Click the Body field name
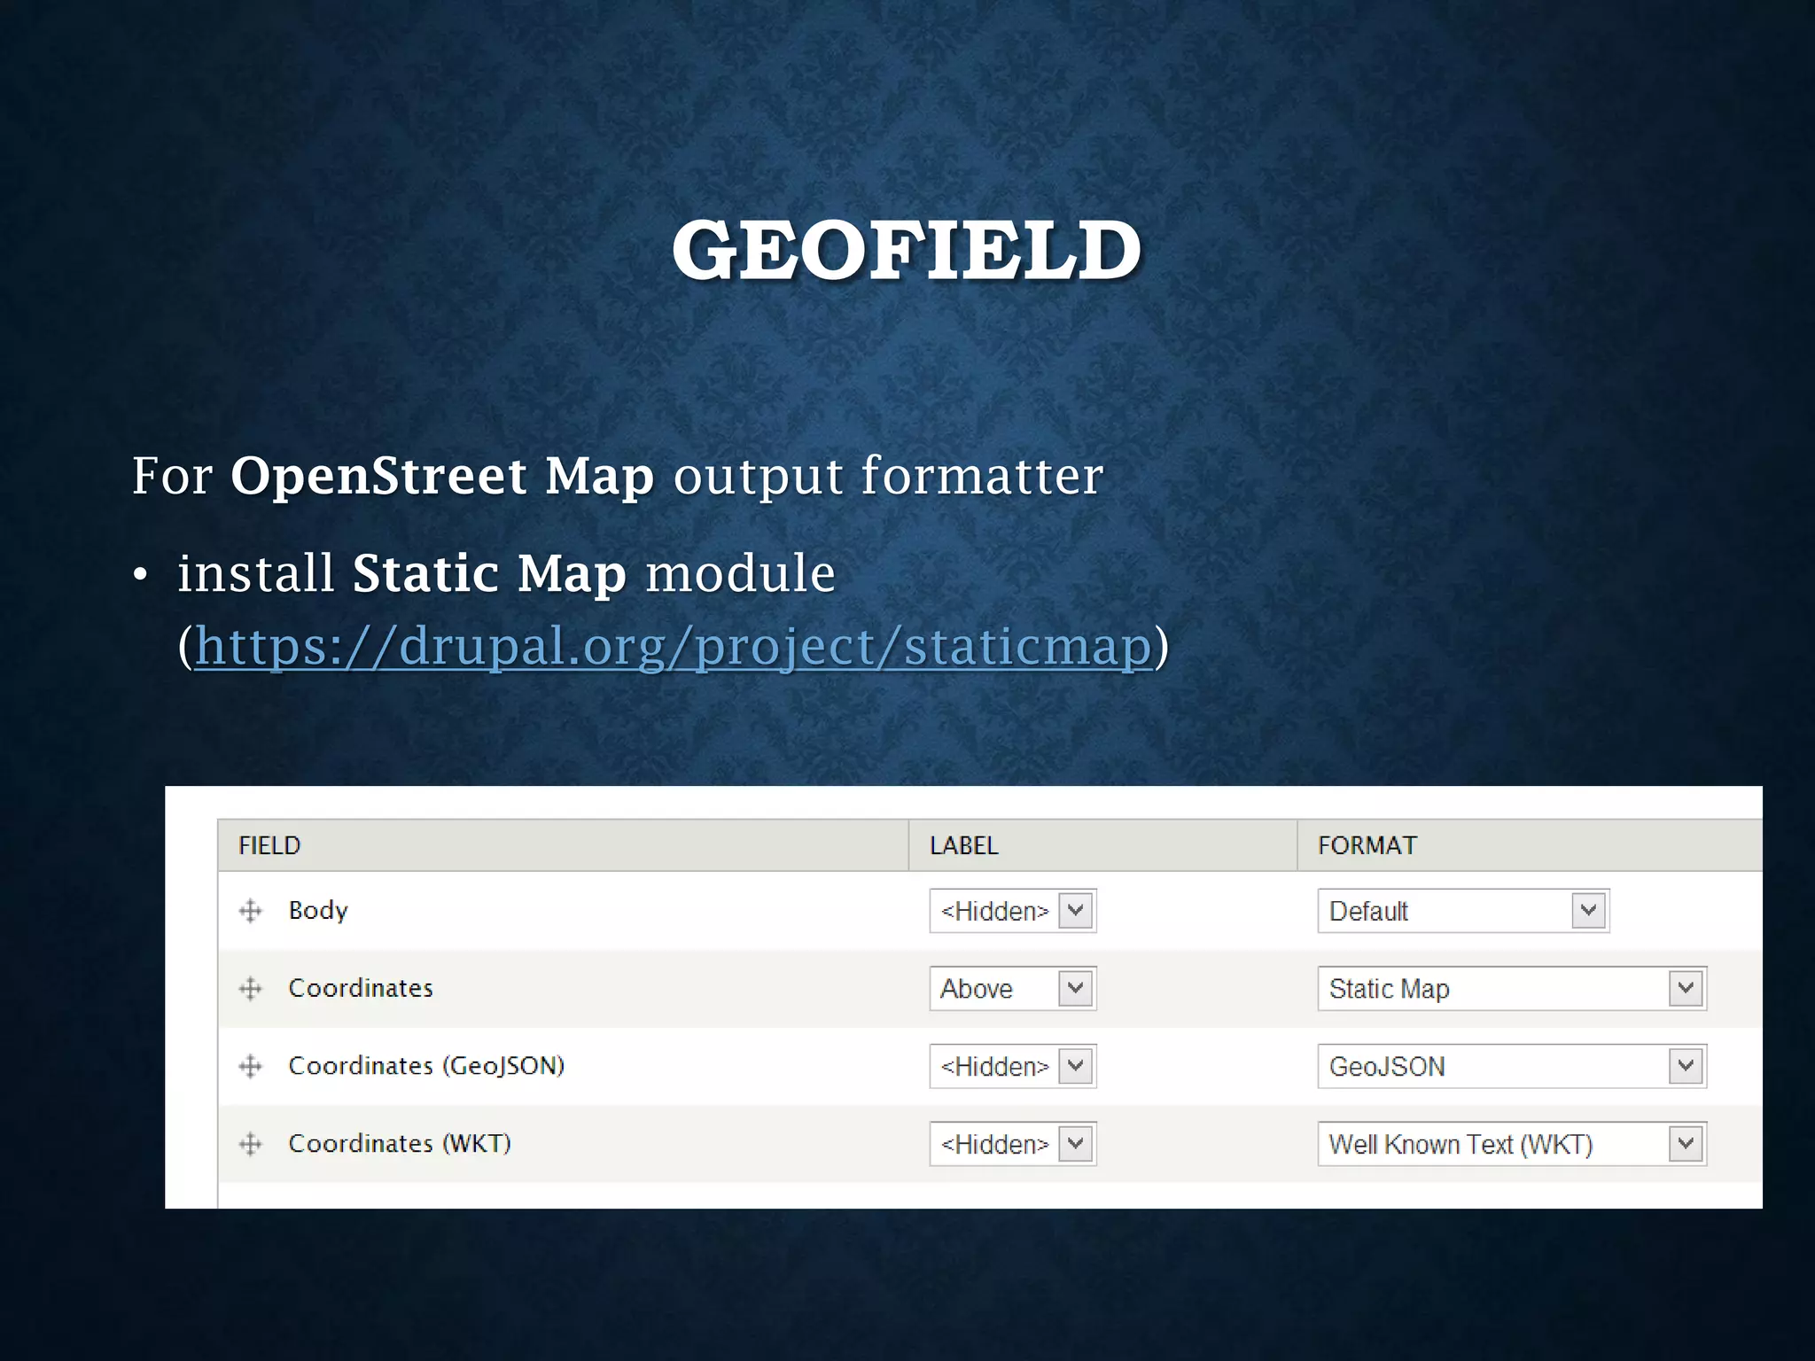This screenshot has height=1361, width=1815. (x=318, y=911)
